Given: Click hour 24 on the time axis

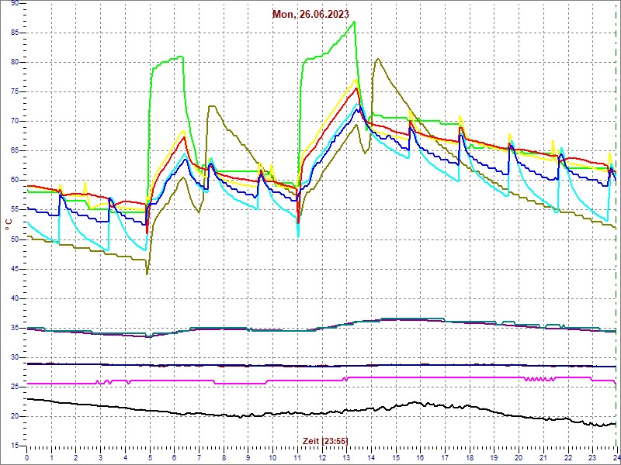Looking at the screenshot, I should point(616,458).
